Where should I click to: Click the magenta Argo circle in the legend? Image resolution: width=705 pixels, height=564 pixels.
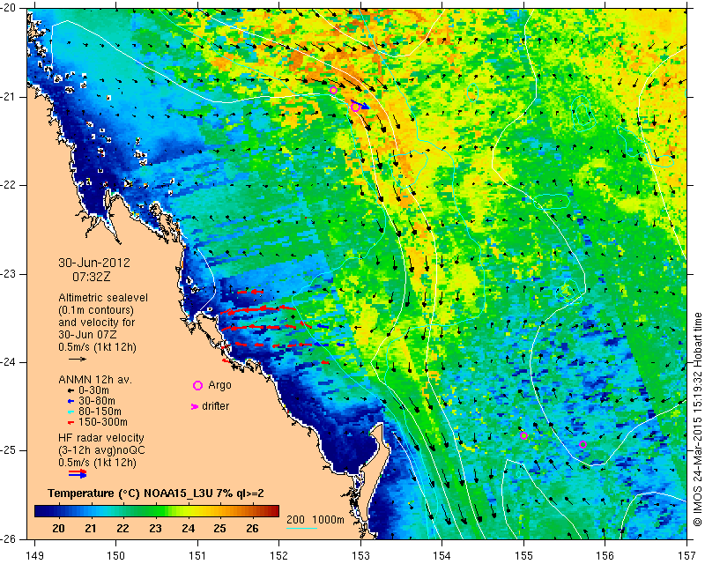pos(197,385)
